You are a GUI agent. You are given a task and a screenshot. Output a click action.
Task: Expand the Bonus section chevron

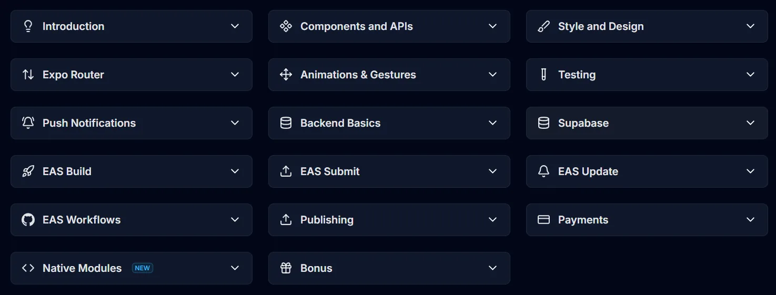point(493,268)
